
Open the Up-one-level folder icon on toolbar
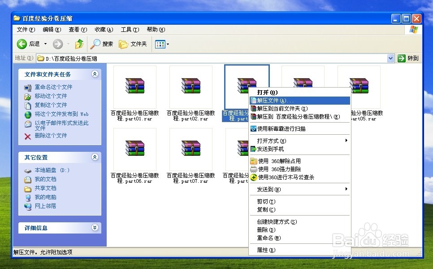pyautogui.click(x=79, y=44)
